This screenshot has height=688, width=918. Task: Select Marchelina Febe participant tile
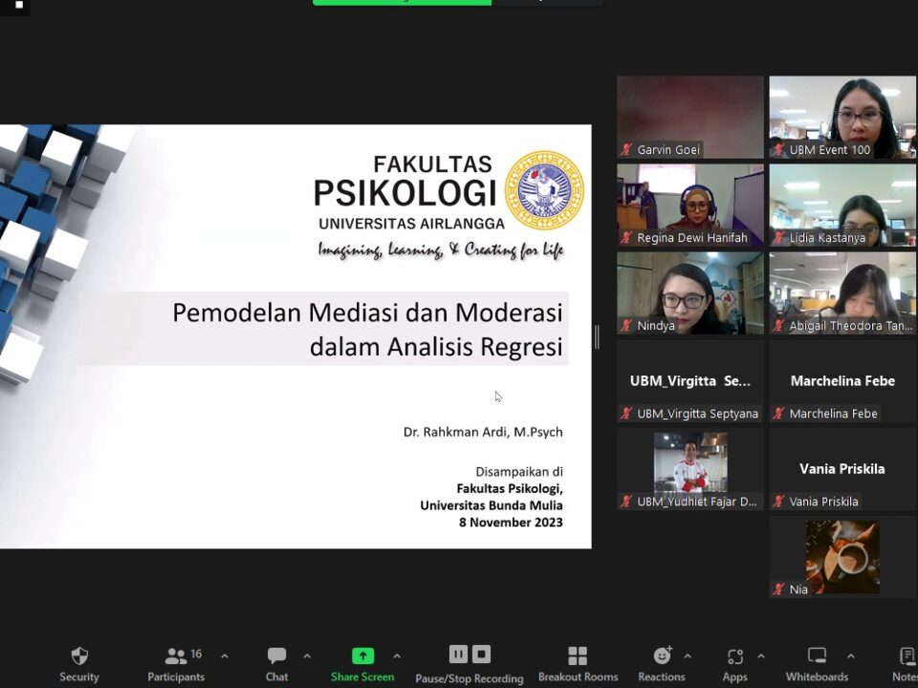pyautogui.click(x=842, y=381)
